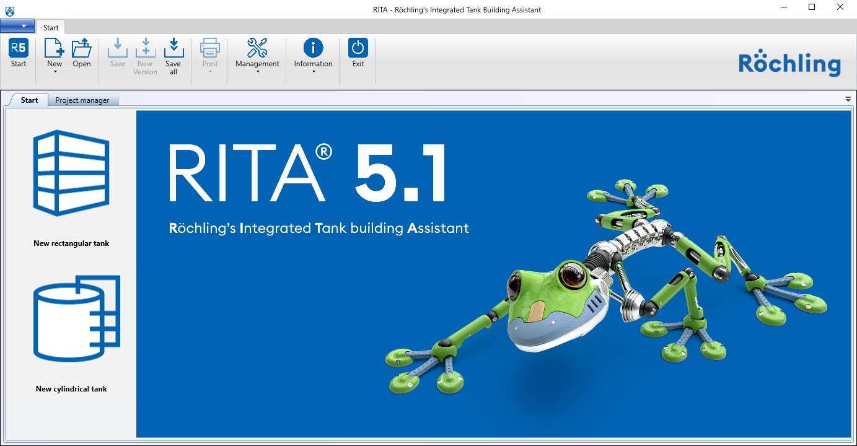The image size is (857, 446).
Task: Select the Start ribbon tab
Action: [51, 28]
